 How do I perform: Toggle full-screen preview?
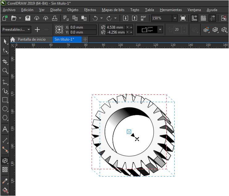pyautogui.click(x=183, y=18)
